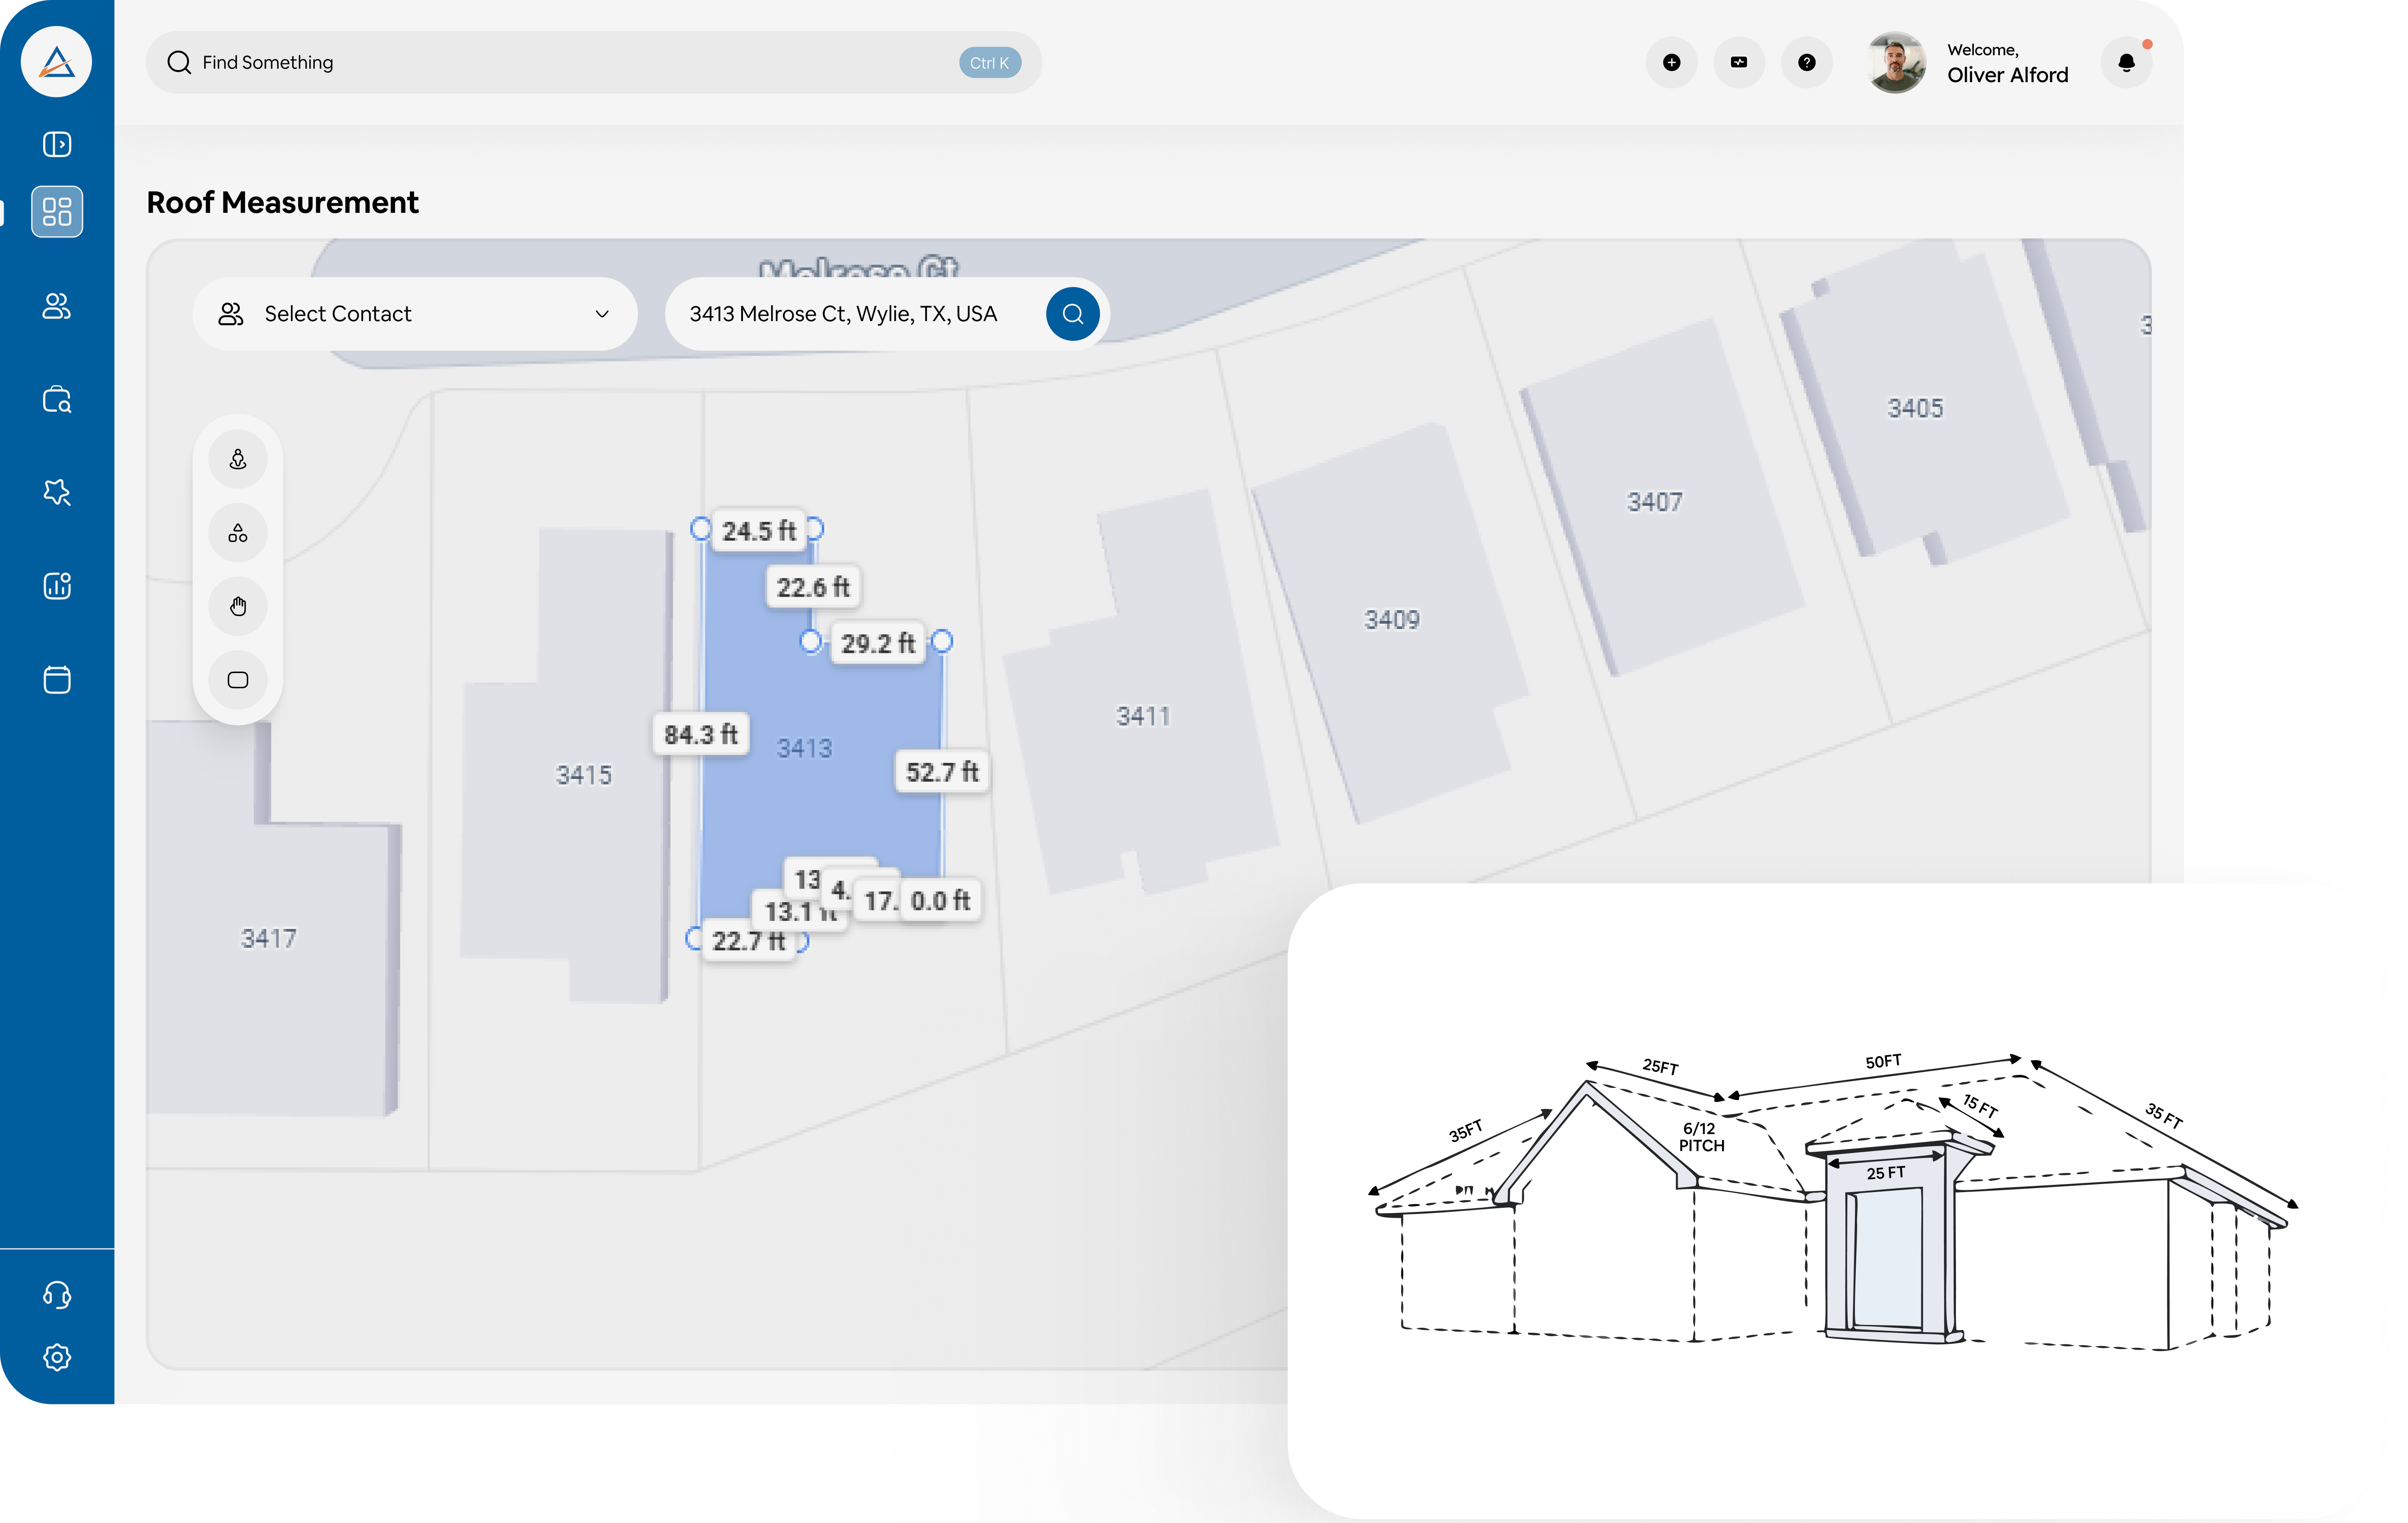Image resolution: width=2408 pixels, height=1523 pixels.
Task: Click the vertex handle left of 29.2 ft
Action: [811, 642]
